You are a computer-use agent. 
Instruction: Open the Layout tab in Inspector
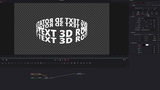coord(138,13)
